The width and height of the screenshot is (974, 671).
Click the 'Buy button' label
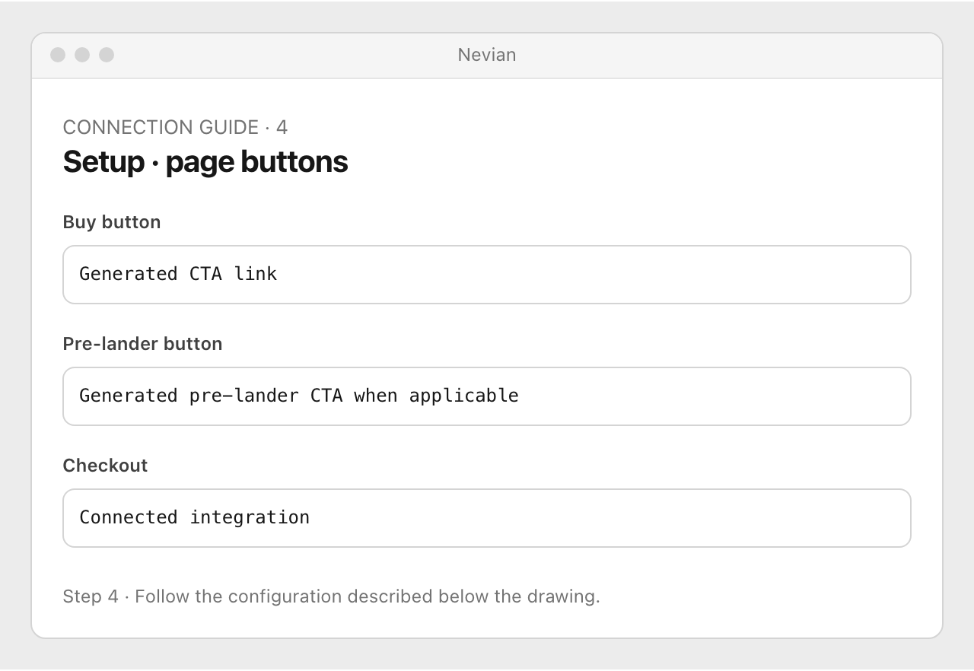point(112,222)
